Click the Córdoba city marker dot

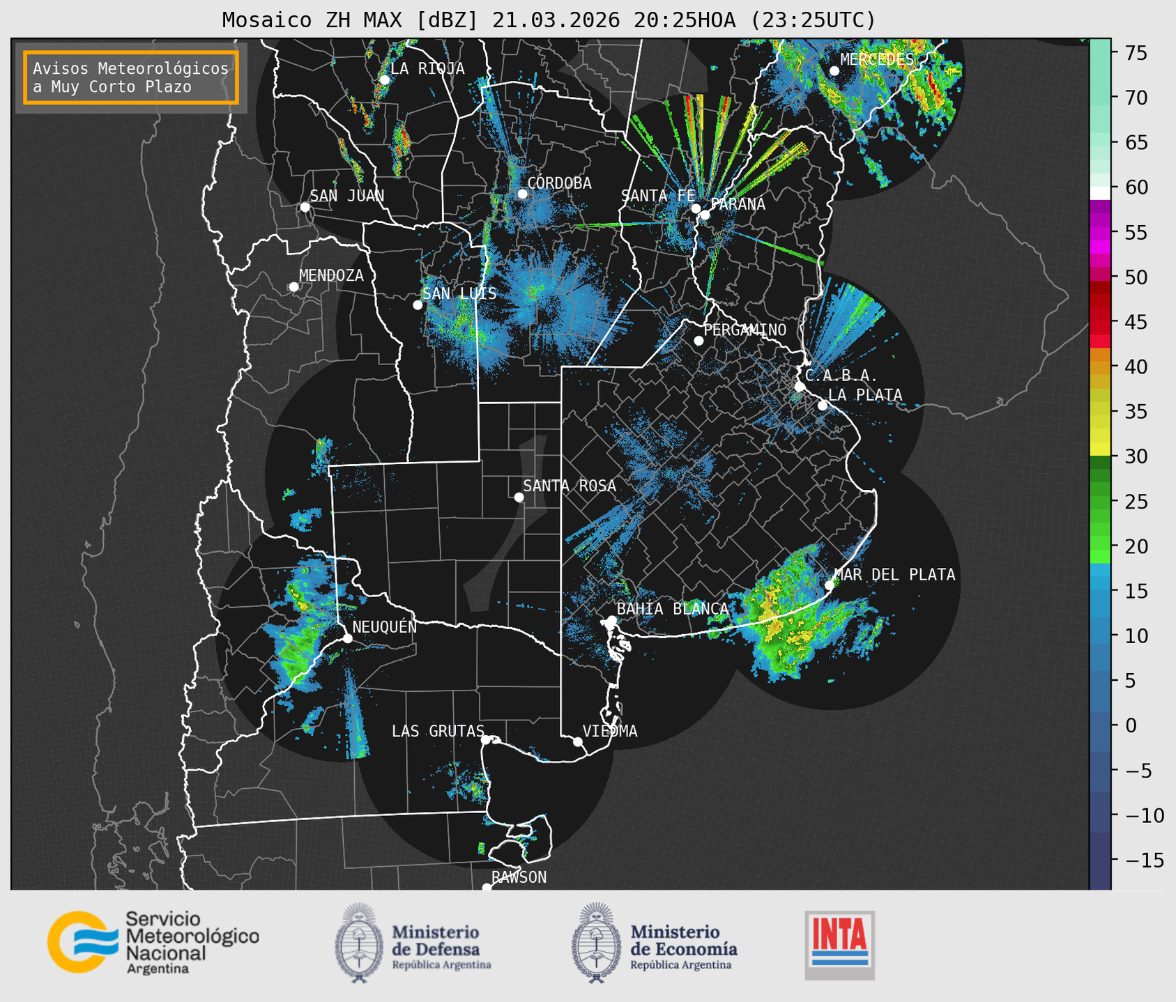click(x=522, y=194)
